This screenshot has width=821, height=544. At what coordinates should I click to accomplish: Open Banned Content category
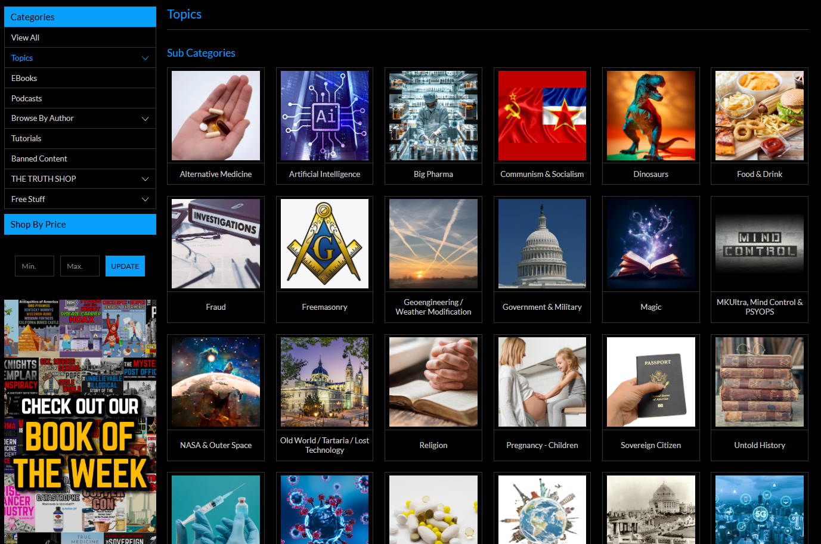(x=80, y=158)
